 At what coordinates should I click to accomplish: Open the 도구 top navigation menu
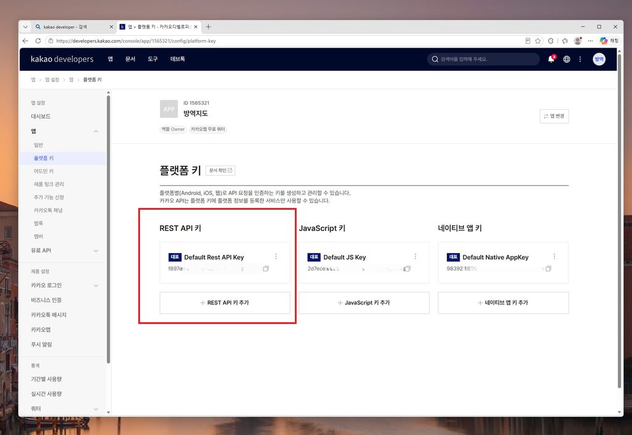pos(152,59)
